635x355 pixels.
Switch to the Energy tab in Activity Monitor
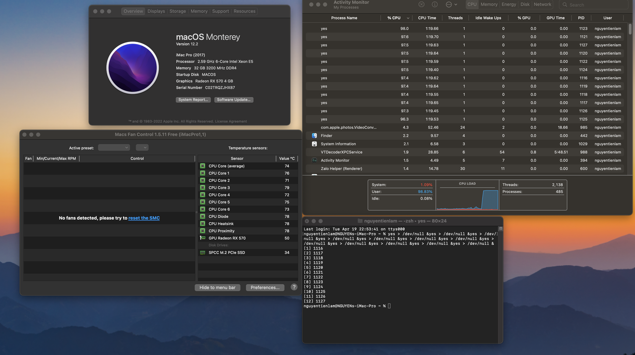pyautogui.click(x=508, y=4)
